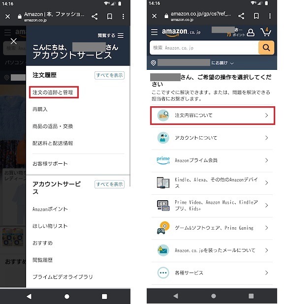Open Amazon hamburger menu on right phone
The image size is (287, 304).
(154, 32)
